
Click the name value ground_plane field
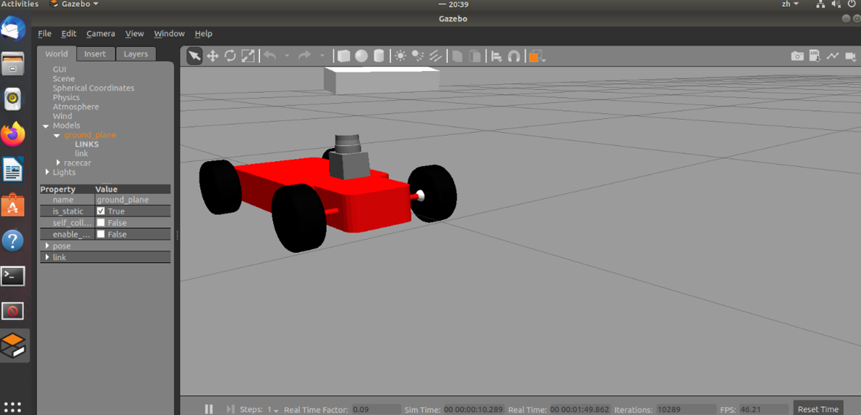[x=132, y=200]
